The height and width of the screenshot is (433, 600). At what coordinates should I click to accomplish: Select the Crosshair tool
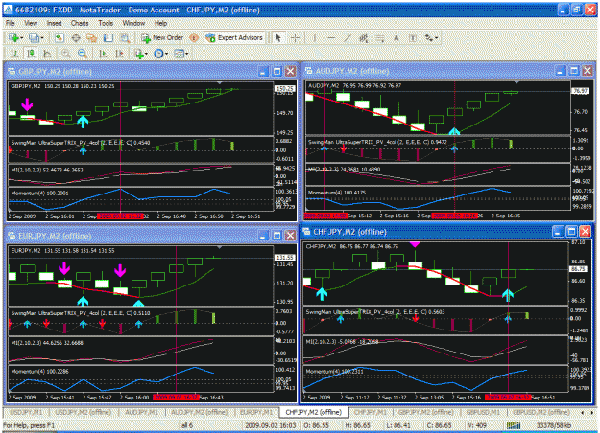(295, 37)
